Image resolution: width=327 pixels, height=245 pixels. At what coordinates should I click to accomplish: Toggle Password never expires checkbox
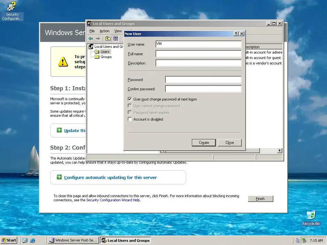coord(130,113)
